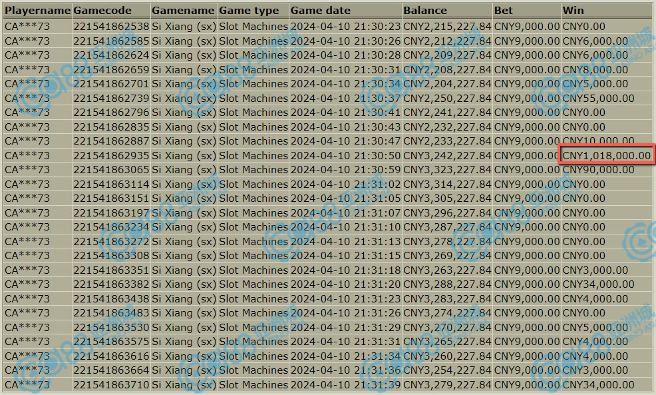
Task: Click gamecode 221541862796
Action: point(111,113)
